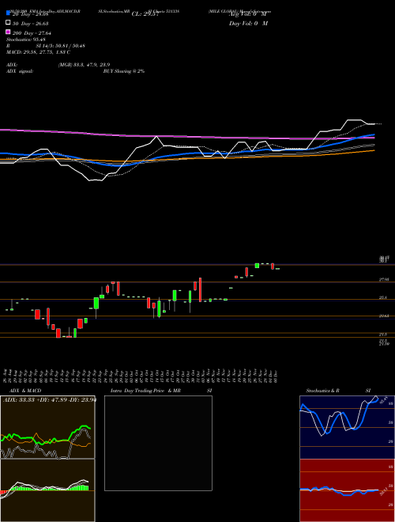Click the blue 20 Day EMA legend swatch
This screenshot has height=522, width=395.
(x=8, y=13)
